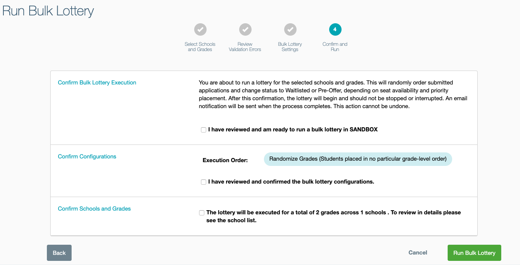Click the 'Confirm and Run' step label
This screenshot has width=520, height=265.
pyautogui.click(x=335, y=47)
